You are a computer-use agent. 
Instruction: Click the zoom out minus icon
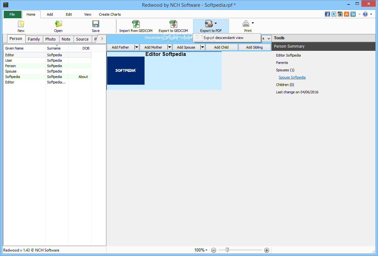click(214, 250)
